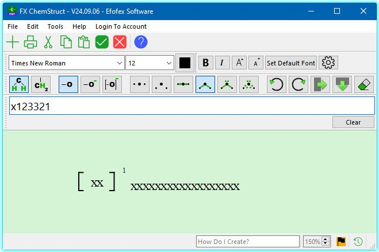Click the Print icon

point(30,42)
